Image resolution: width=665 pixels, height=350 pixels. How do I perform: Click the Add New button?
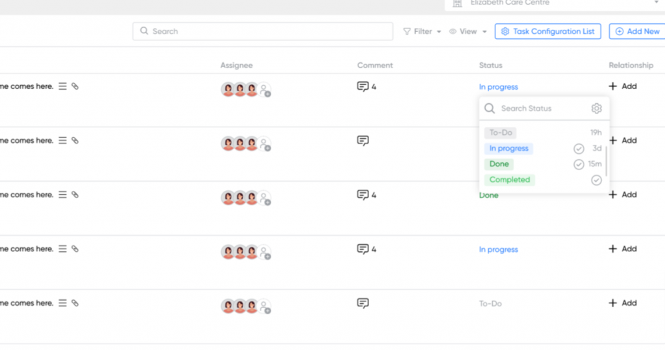pyautogui.click(x=637, y=31)
